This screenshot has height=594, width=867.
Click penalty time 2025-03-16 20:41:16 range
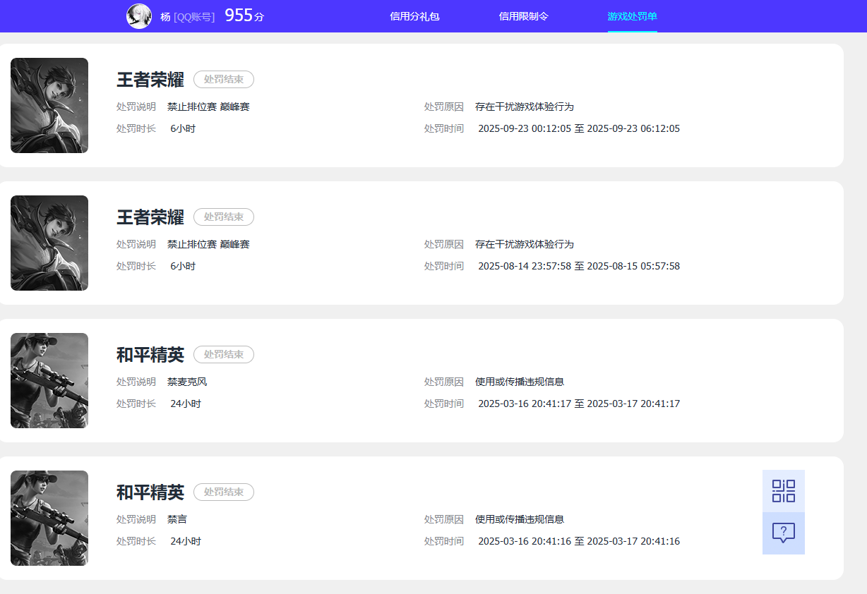(x=579, y=541)
